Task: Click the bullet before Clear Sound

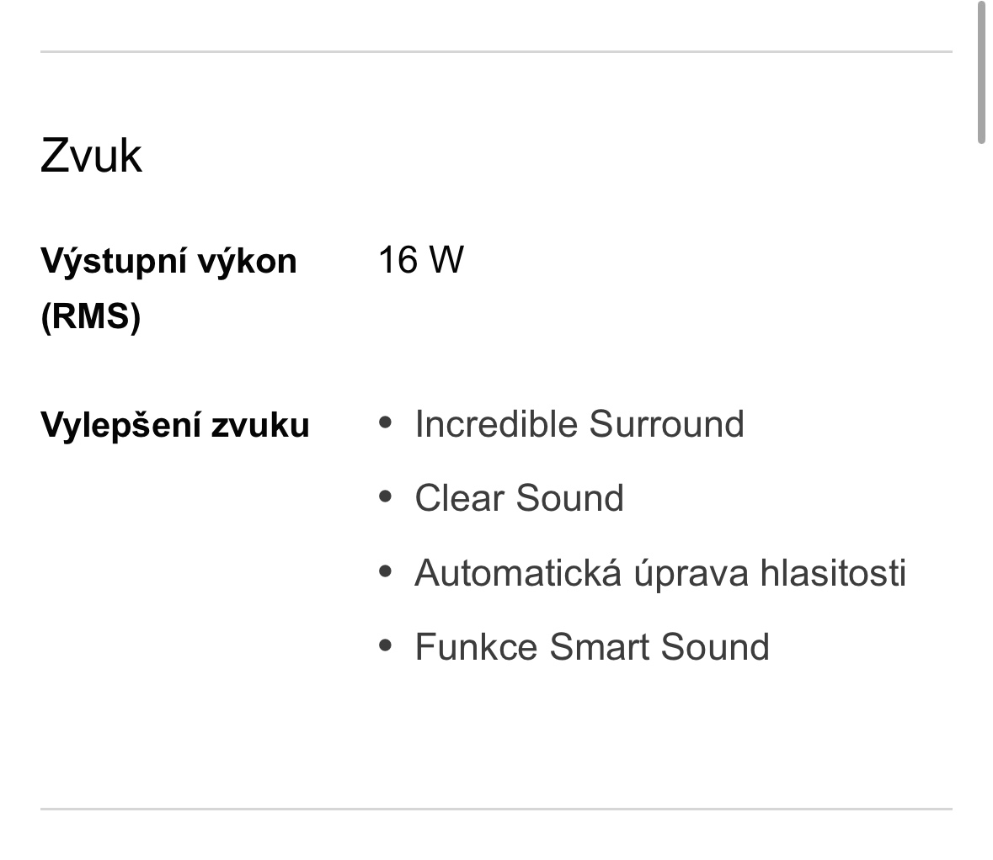Action: coord(387,496)
